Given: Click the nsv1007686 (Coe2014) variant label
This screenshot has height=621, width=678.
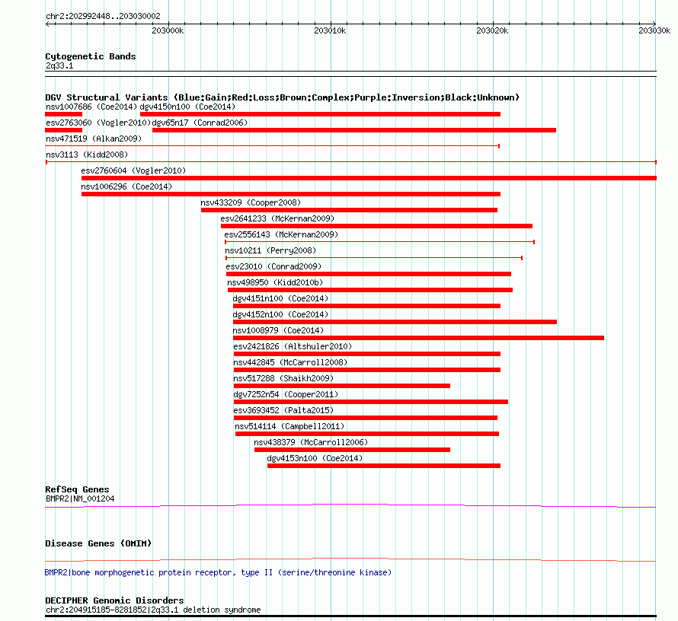Looking at the screenshot, I should [x=91, y=107].
